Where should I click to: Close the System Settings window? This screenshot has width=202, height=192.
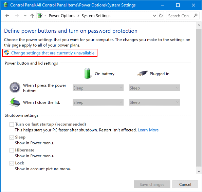194,5
